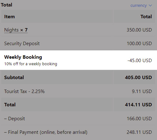Open the currency dropdown
Viewport: 157px width, 140px height.
pos(141,6)
